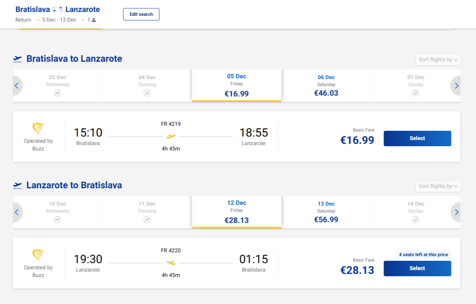Screen dimensions: 476x304
Task: Click the no-flight icon under 03 Dec
Action: 58,93
